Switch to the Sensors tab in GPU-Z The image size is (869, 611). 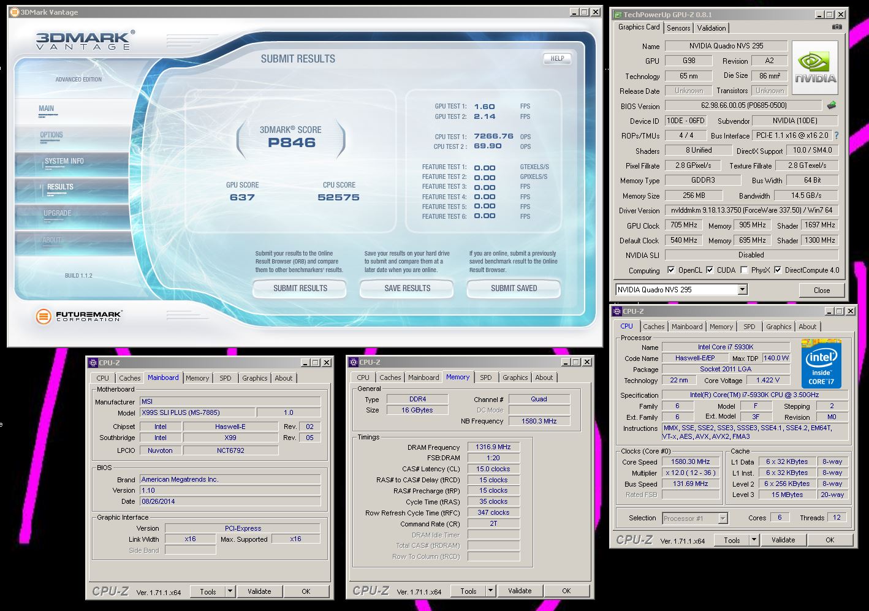pos(678,28)
